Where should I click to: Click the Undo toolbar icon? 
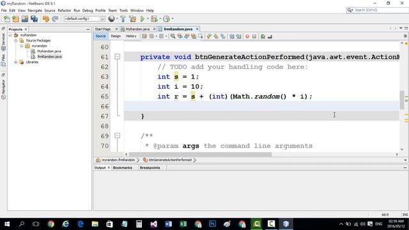46,19
